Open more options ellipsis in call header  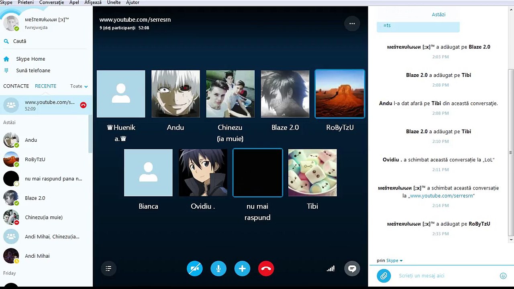tap(352, 24)
